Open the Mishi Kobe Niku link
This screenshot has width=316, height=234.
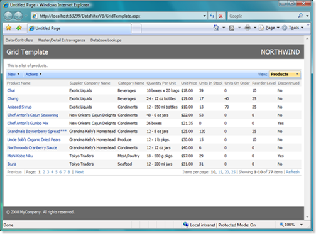(x=20, y=156)
